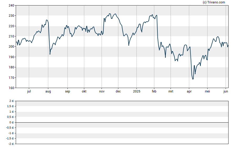This screenshot has height=148, width=233.
Task: Click the 220 price axis label
Action: pos(12,26)
